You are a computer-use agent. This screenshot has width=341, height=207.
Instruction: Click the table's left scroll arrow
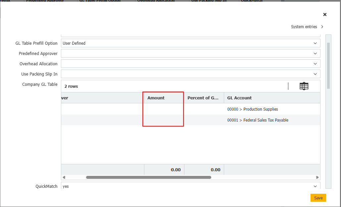point(64,178)
